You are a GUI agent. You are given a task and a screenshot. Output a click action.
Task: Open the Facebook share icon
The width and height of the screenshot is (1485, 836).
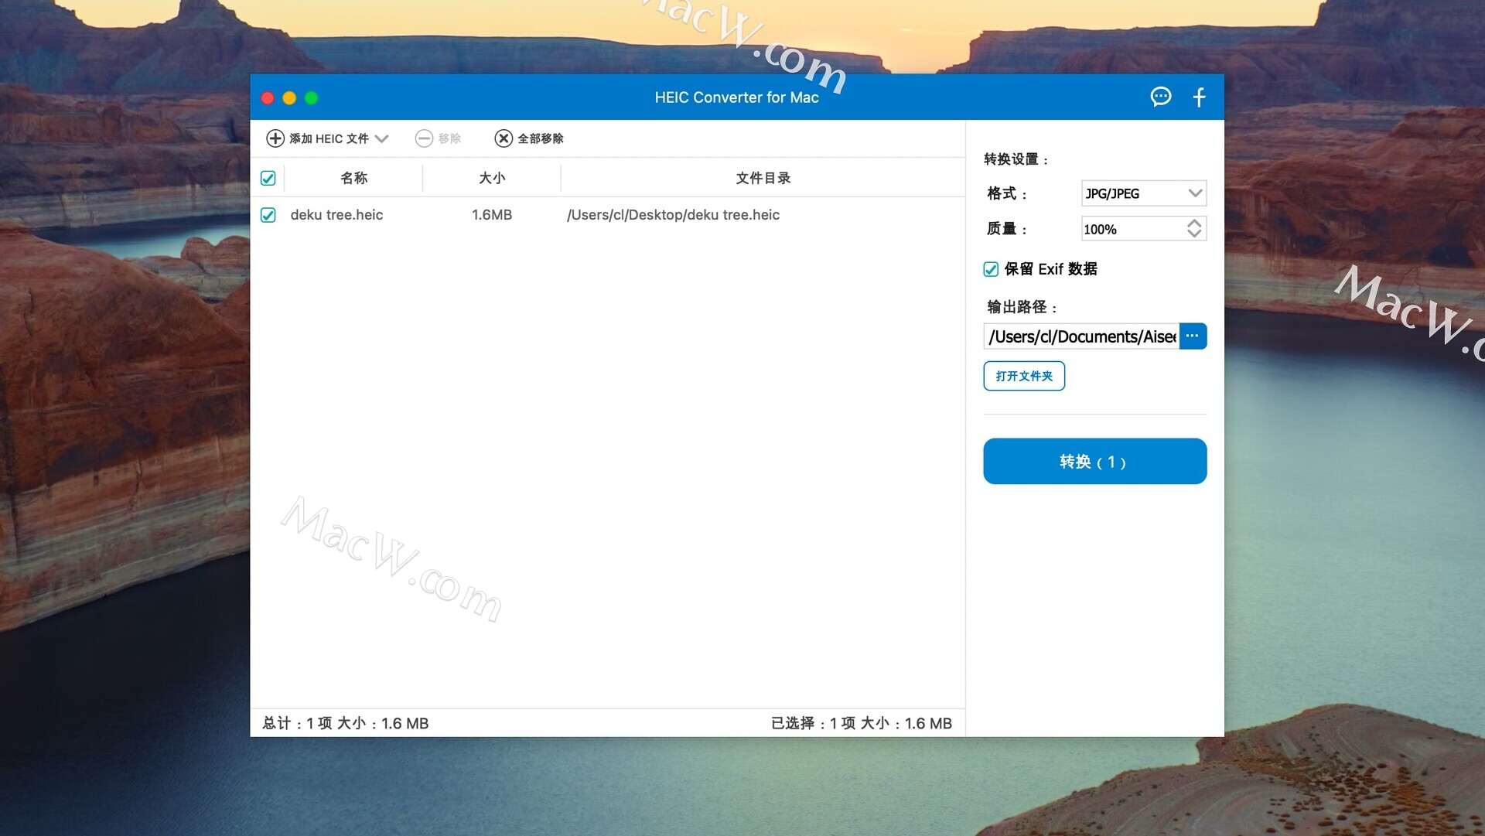tap(1199, 97)
